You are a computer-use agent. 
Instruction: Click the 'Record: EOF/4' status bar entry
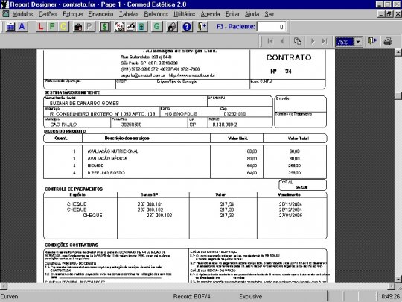[x=191, y=296]
